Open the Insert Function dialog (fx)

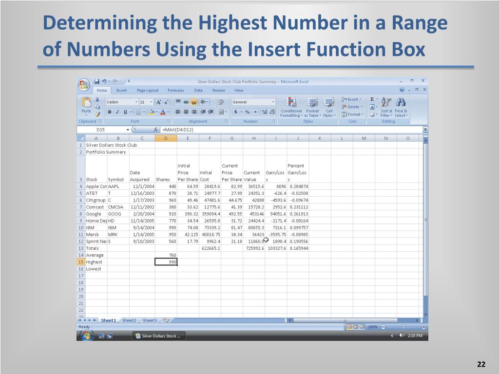[156, 130]
